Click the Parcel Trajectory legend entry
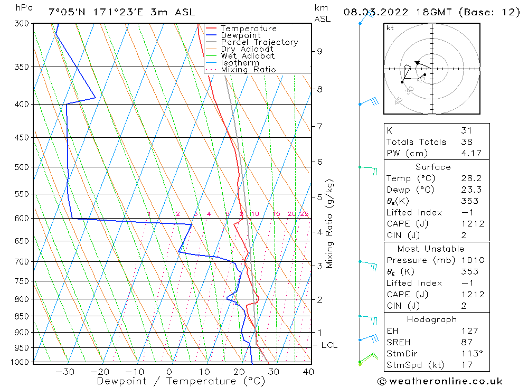Screen dimensions: 528x387 (252, 42)
